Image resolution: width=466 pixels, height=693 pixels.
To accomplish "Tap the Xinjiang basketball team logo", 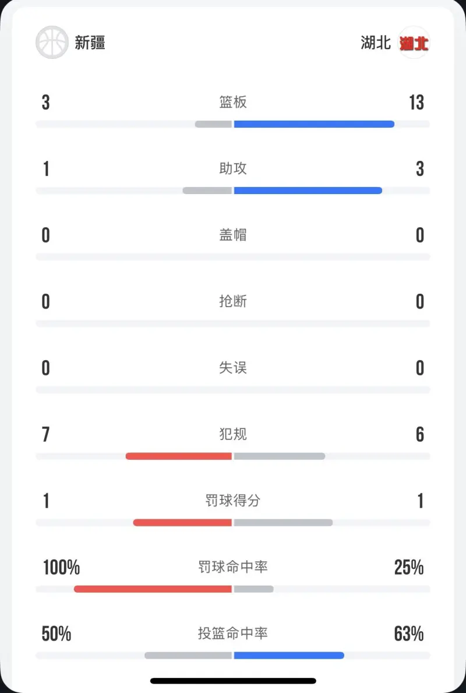I will click(52, 43).
